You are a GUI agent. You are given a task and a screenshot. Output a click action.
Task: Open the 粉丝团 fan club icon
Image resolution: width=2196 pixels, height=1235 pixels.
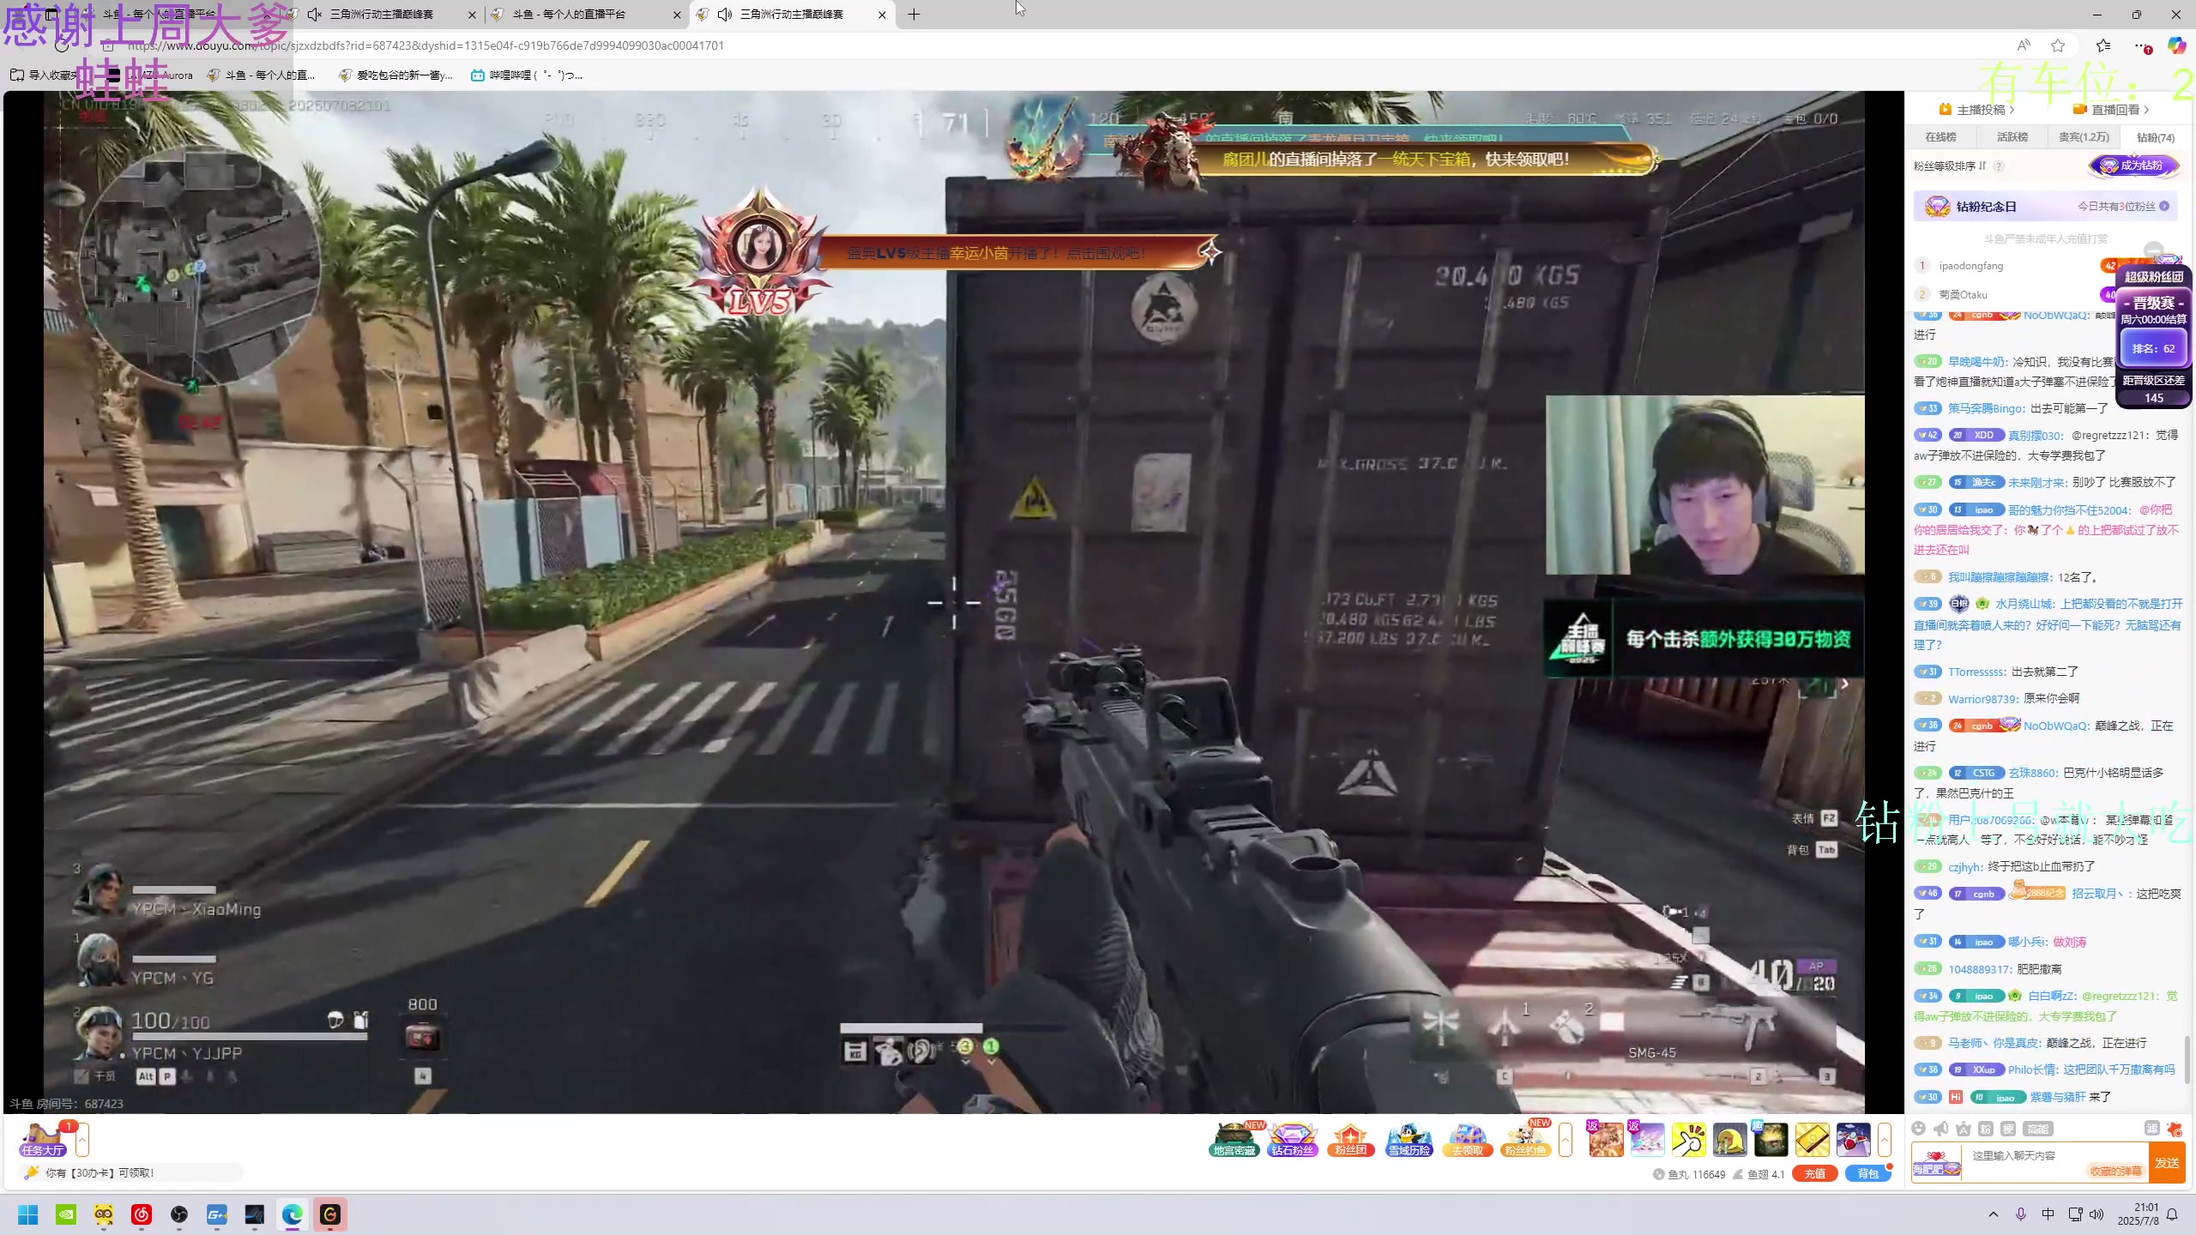tap(1350, 1140)
